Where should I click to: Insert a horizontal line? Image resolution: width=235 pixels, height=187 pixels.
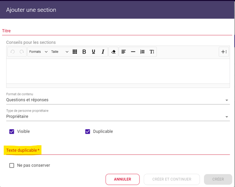coord(133,52)
